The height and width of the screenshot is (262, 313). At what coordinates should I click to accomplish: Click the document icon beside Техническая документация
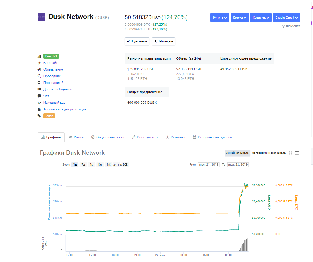[x=39, y=109]
